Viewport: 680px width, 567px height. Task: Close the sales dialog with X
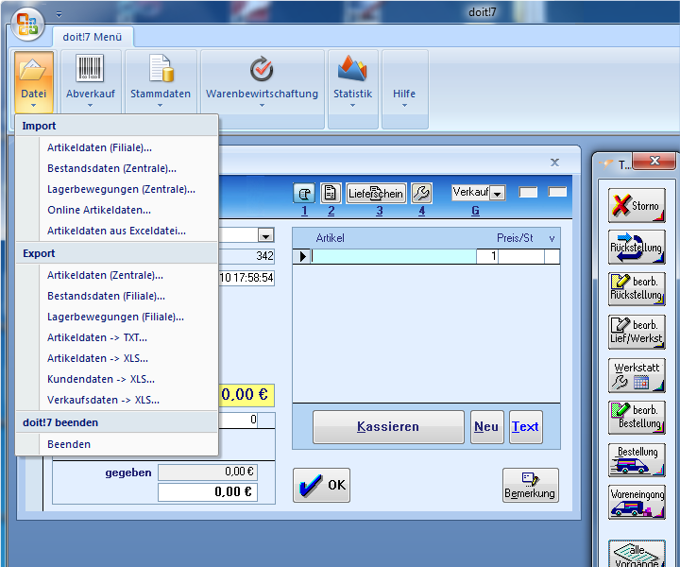554,163
